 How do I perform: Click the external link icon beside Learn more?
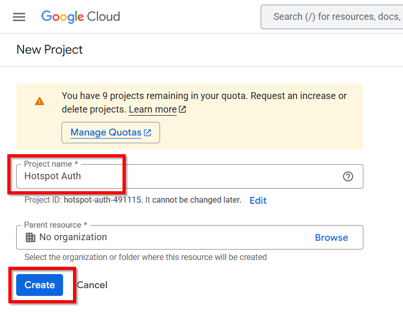point(182,109)
